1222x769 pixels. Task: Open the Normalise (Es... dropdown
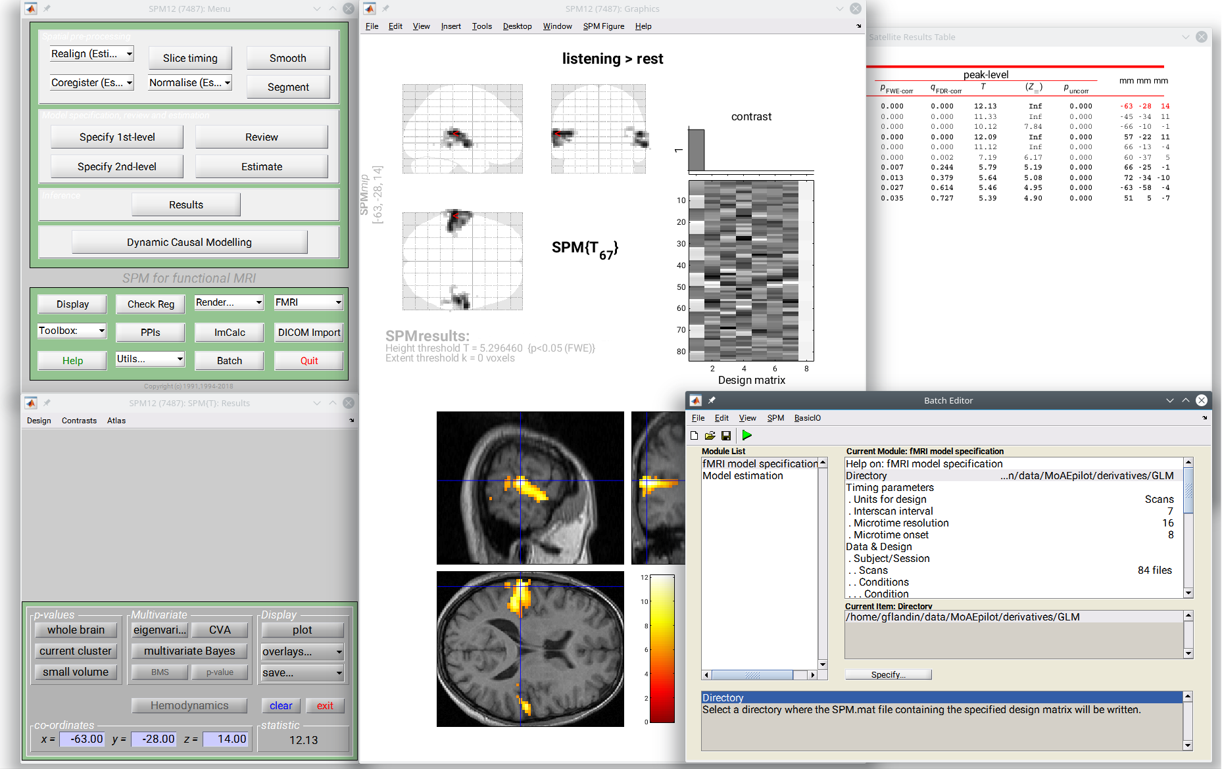coord(190,82)
